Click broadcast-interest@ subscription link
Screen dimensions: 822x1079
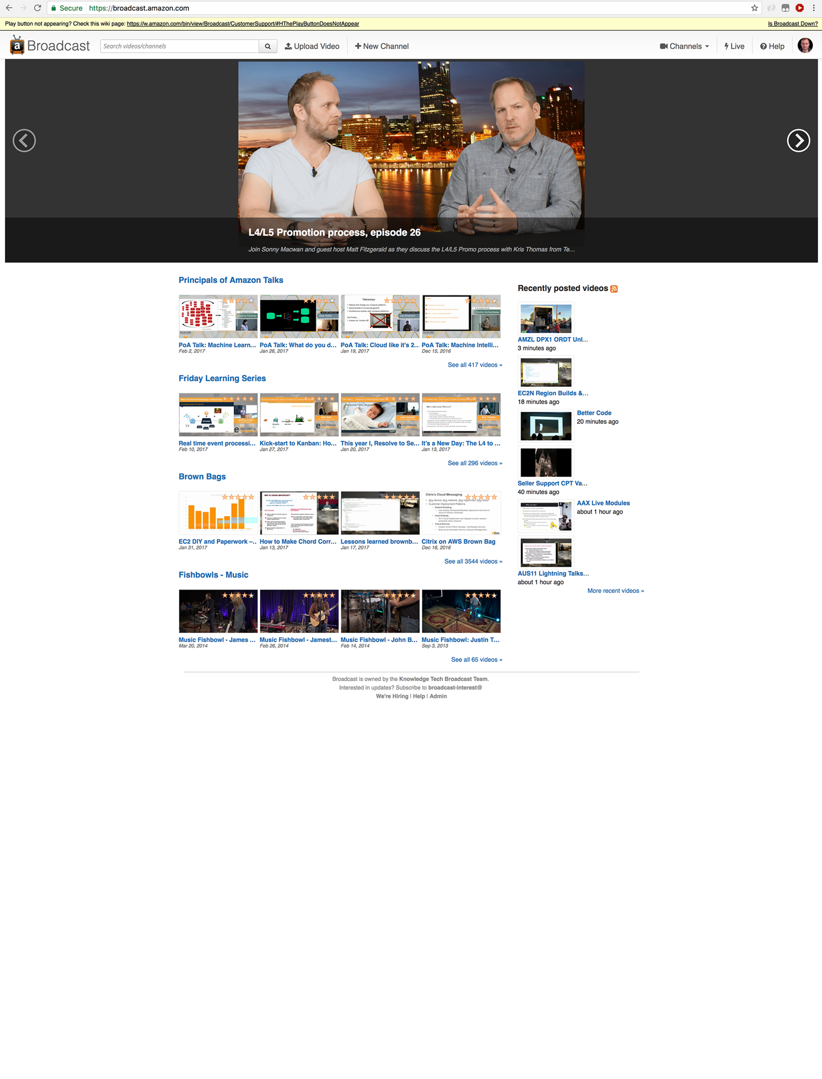click(x=455, y=688)
